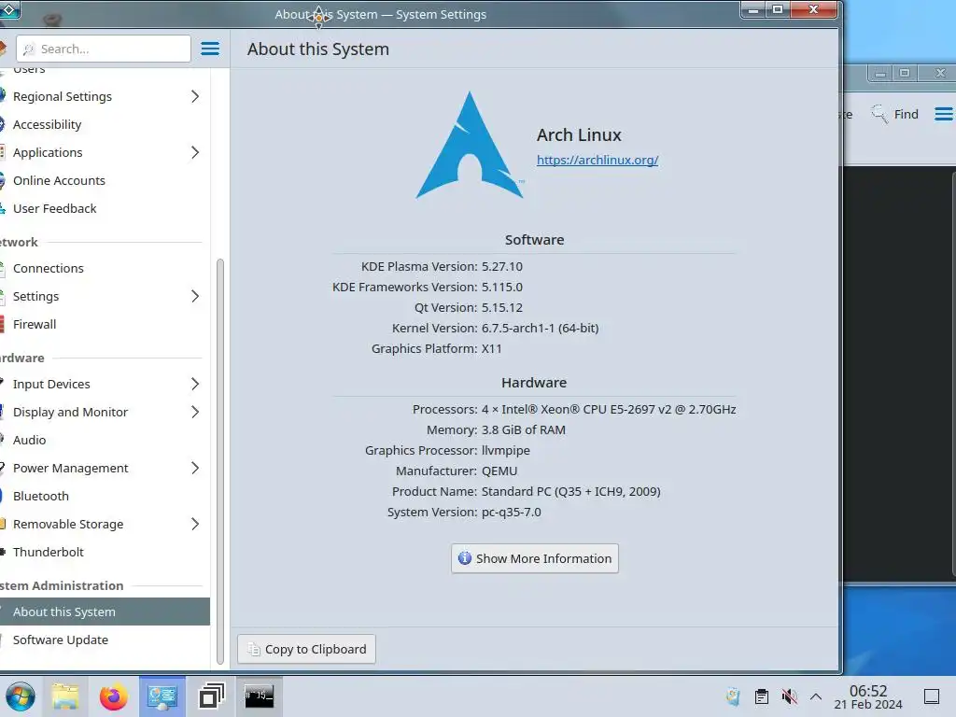Screen dimensions: 956x717
Task: Click the clock showing 06:52
Action: tap(868, 696)
